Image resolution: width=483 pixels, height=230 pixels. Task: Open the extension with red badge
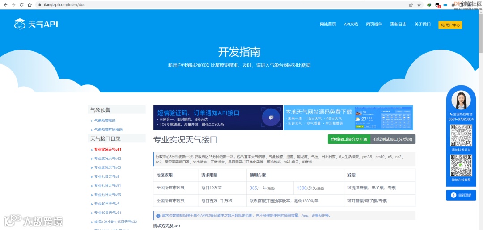click(x=437, y=5)
